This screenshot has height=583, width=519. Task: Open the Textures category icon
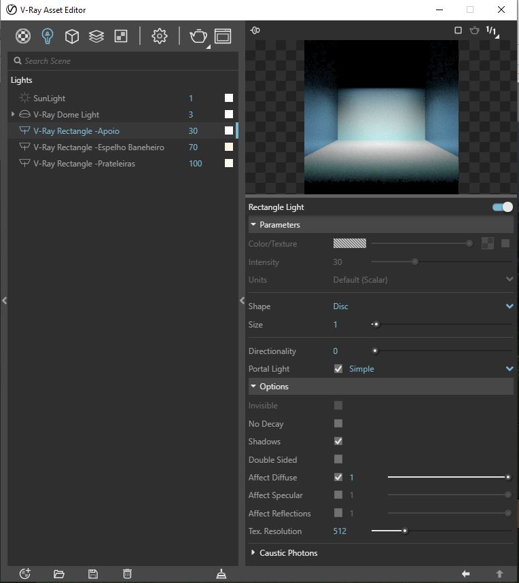pyautogui.click(x=121, y=36)
